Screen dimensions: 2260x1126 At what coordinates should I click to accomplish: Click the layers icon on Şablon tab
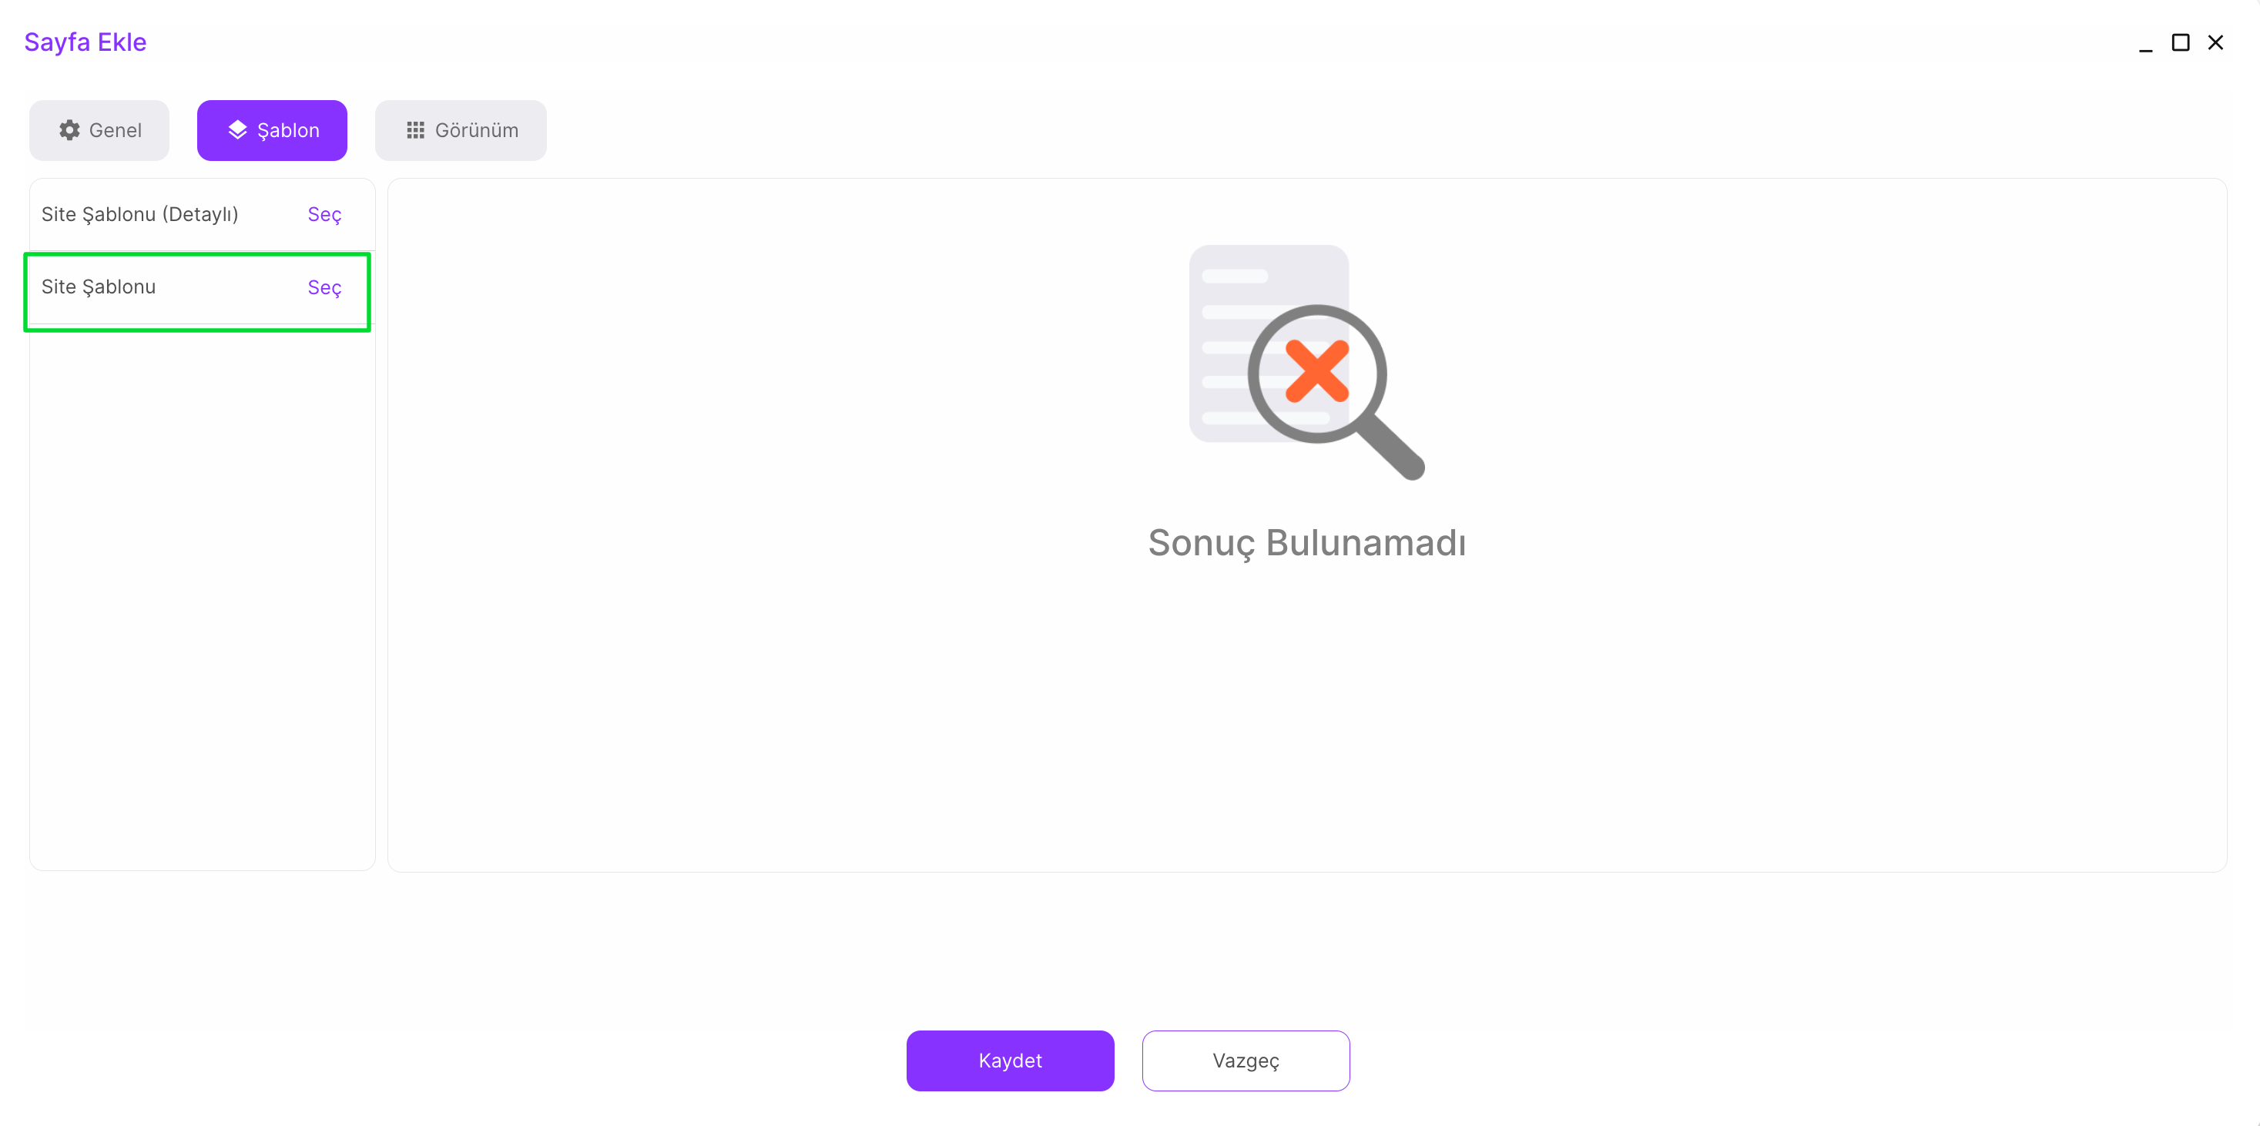pos(237,131)
